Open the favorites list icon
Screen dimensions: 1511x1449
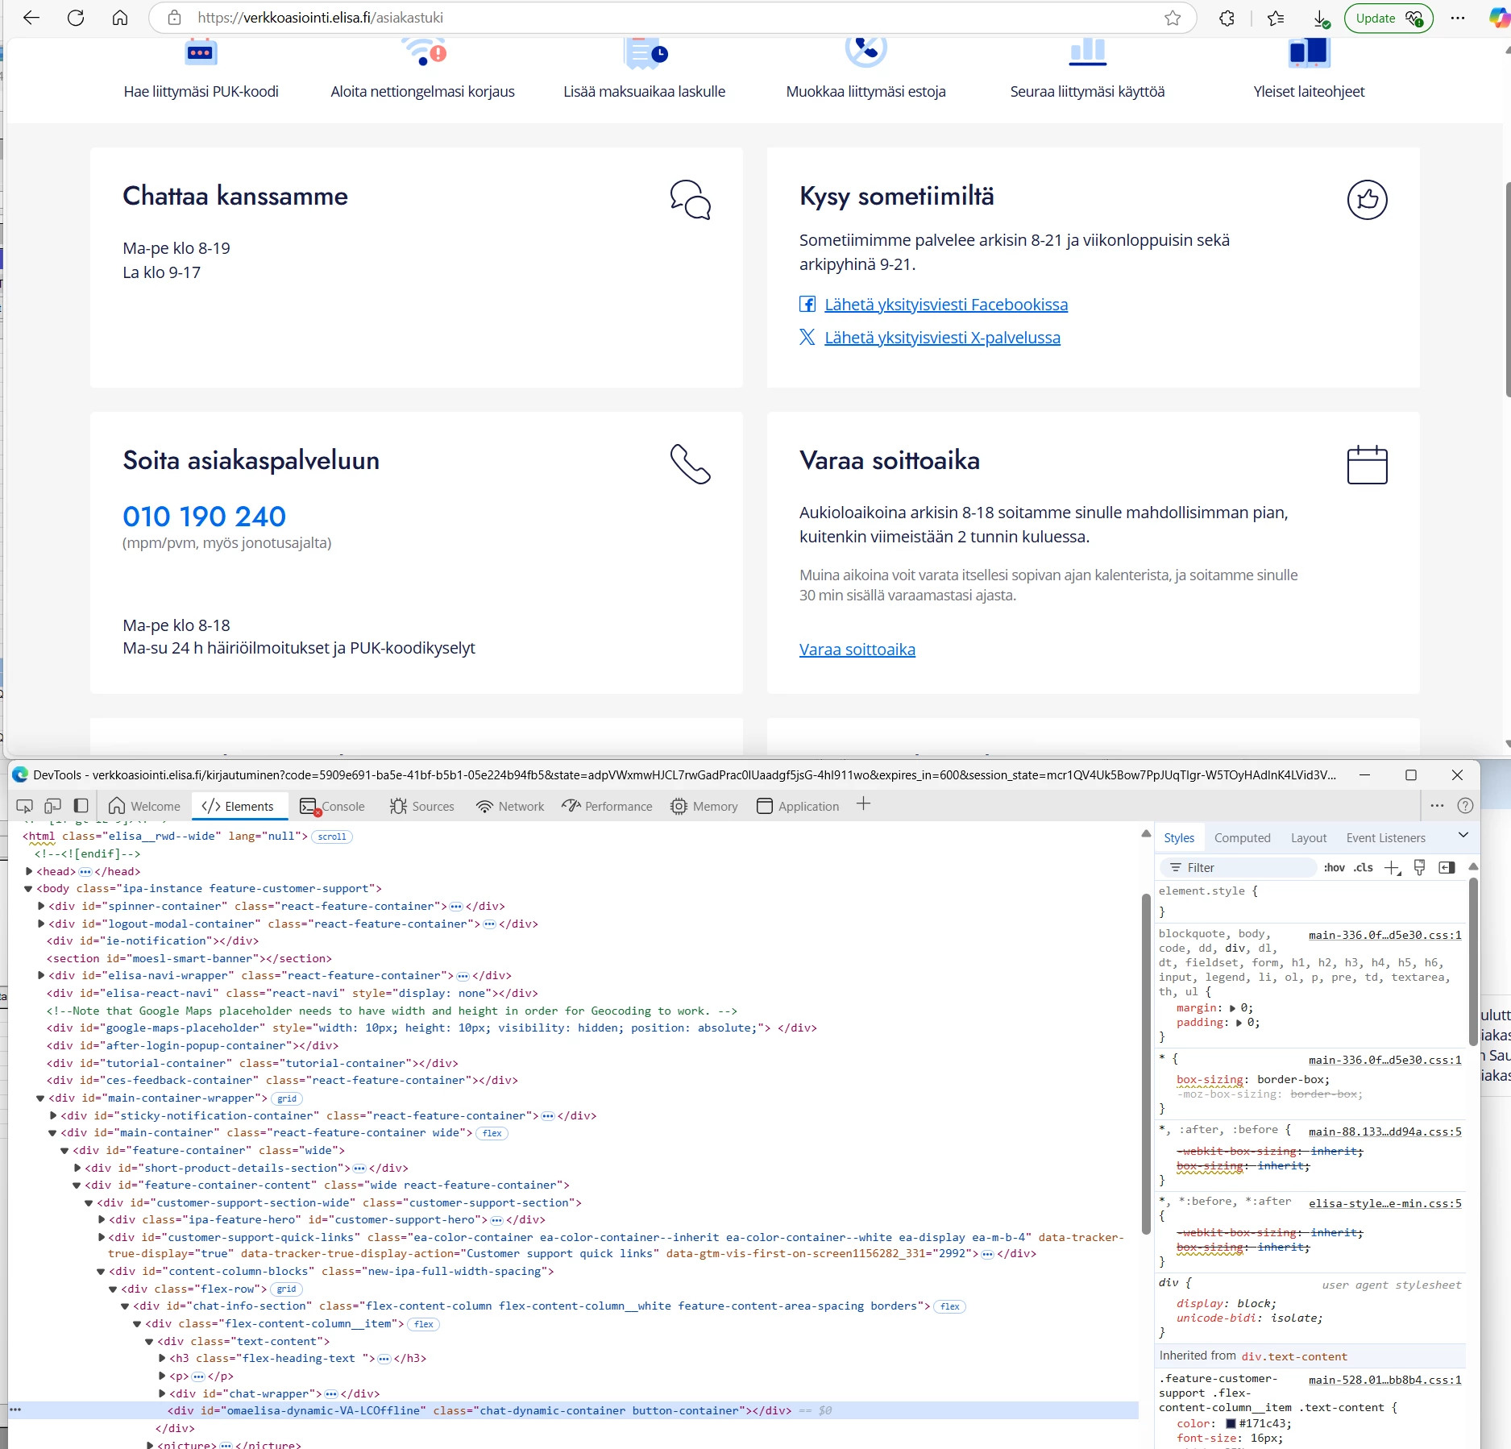[x=1276, y=18]
